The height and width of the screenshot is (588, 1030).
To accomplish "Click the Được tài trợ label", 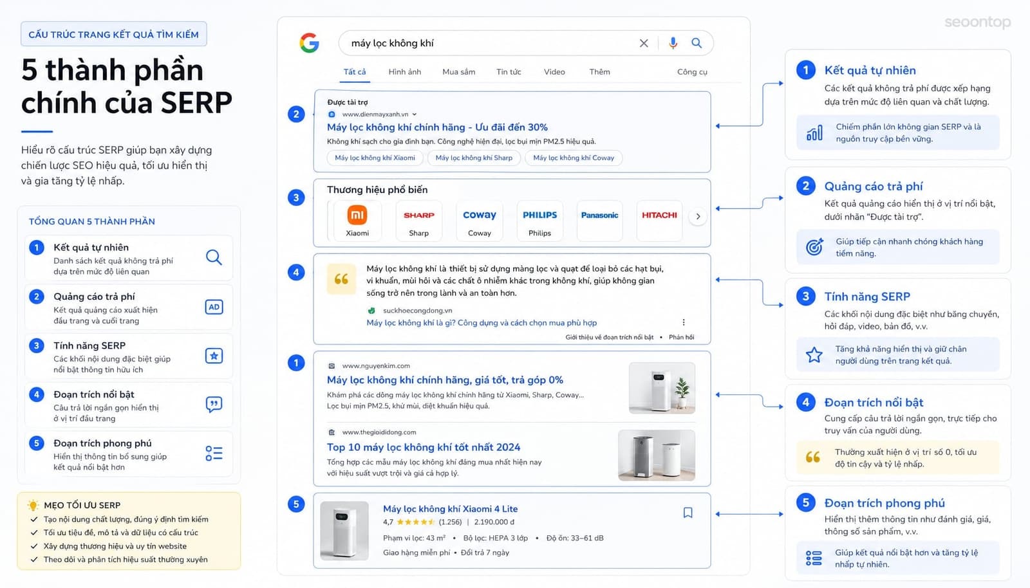I will click(348, 102).
